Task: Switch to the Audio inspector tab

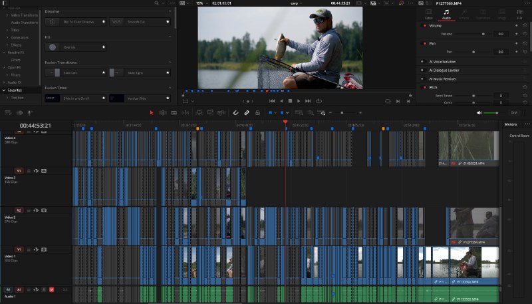Action: pos(446,14)
